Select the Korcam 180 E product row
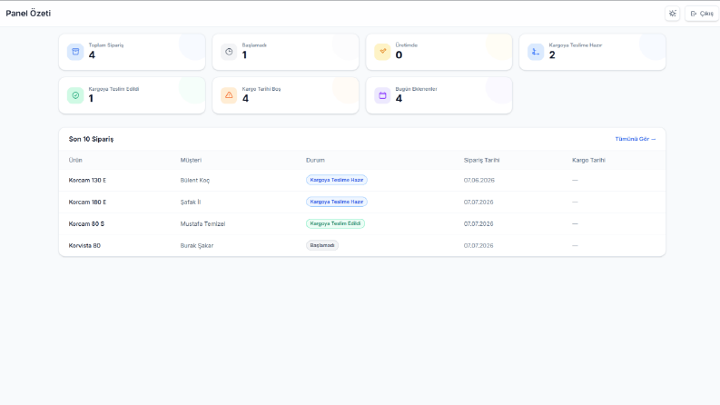Viewport: 720px width, 405px height. (362, 202)
